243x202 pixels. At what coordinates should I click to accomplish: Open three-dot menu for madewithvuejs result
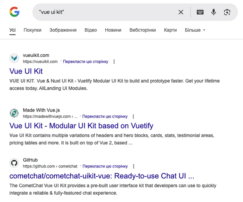[x=133, y=116]
